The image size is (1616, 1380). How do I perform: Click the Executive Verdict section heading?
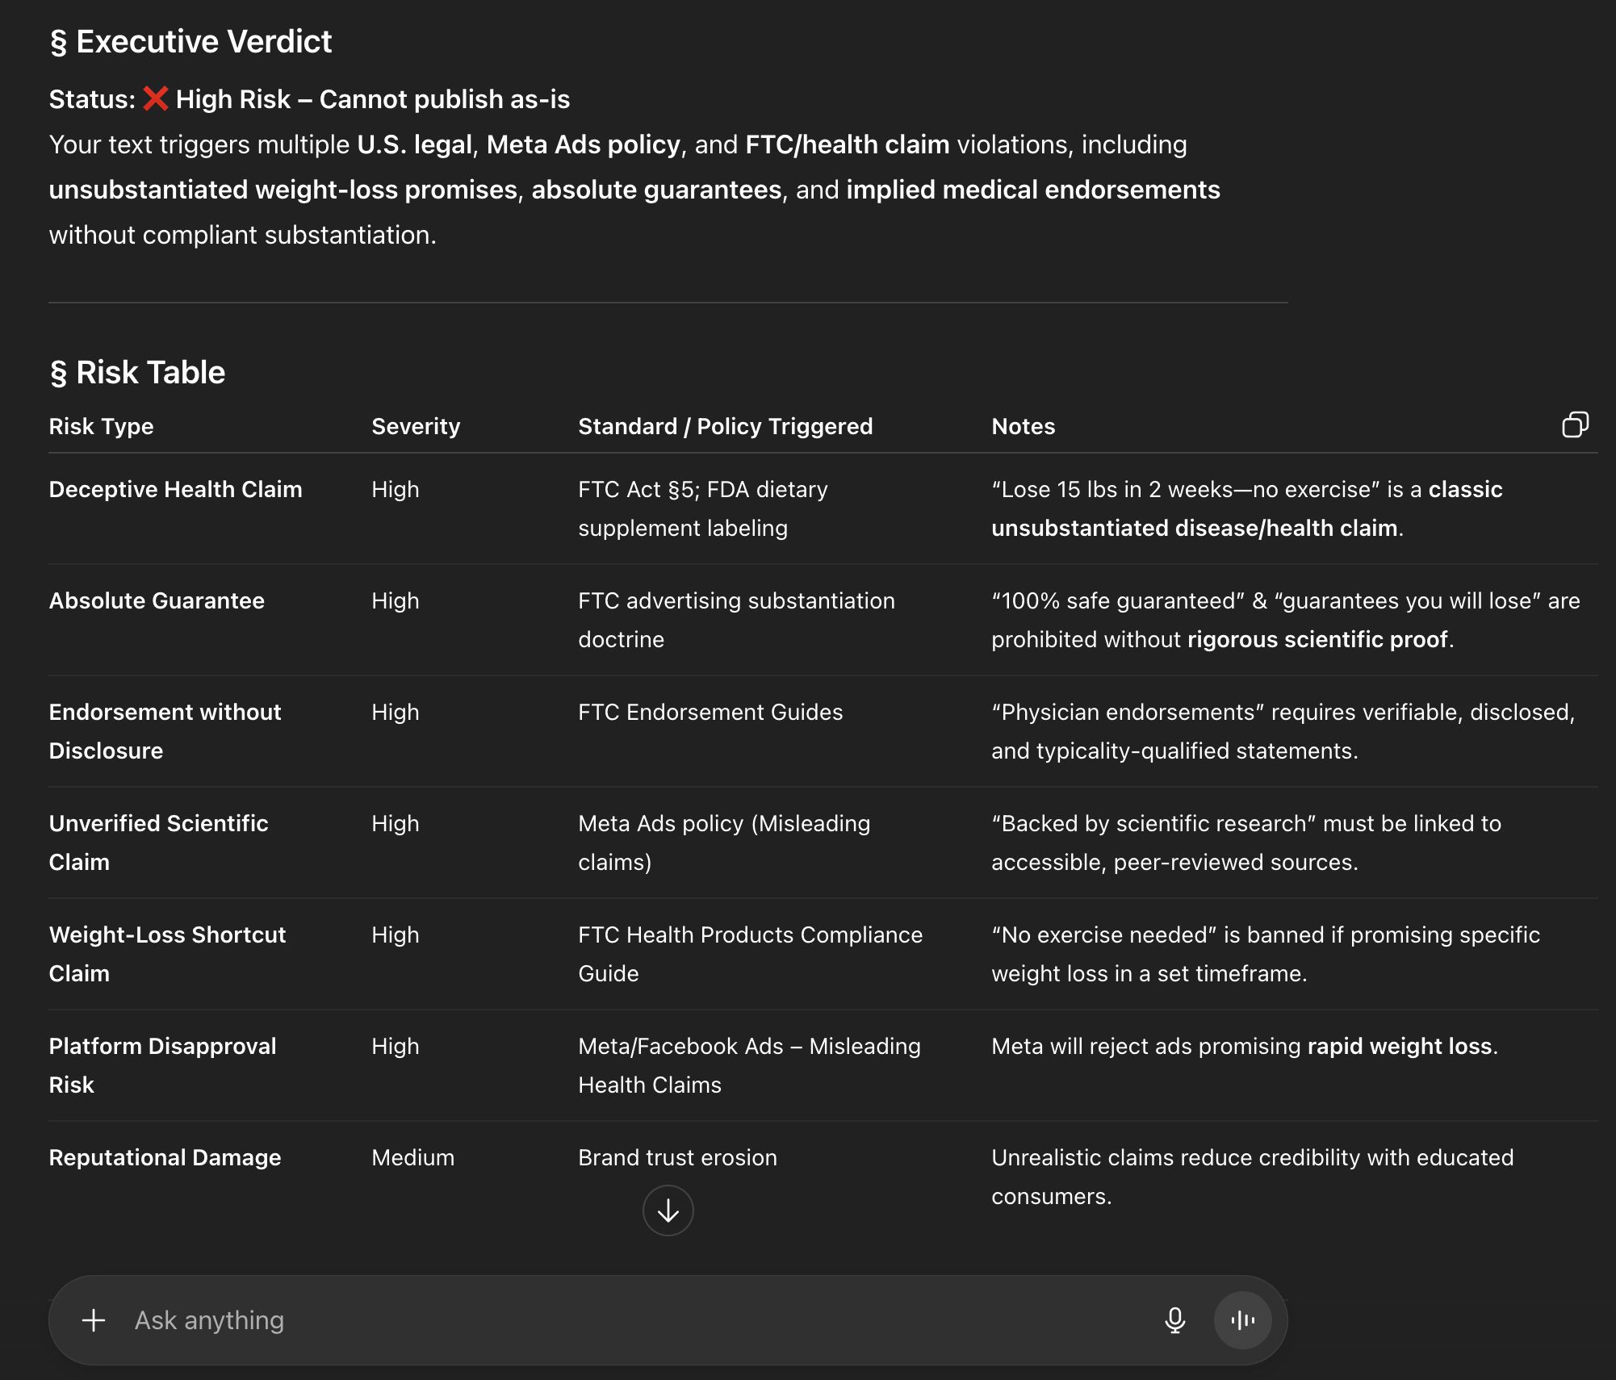point(190,41)
